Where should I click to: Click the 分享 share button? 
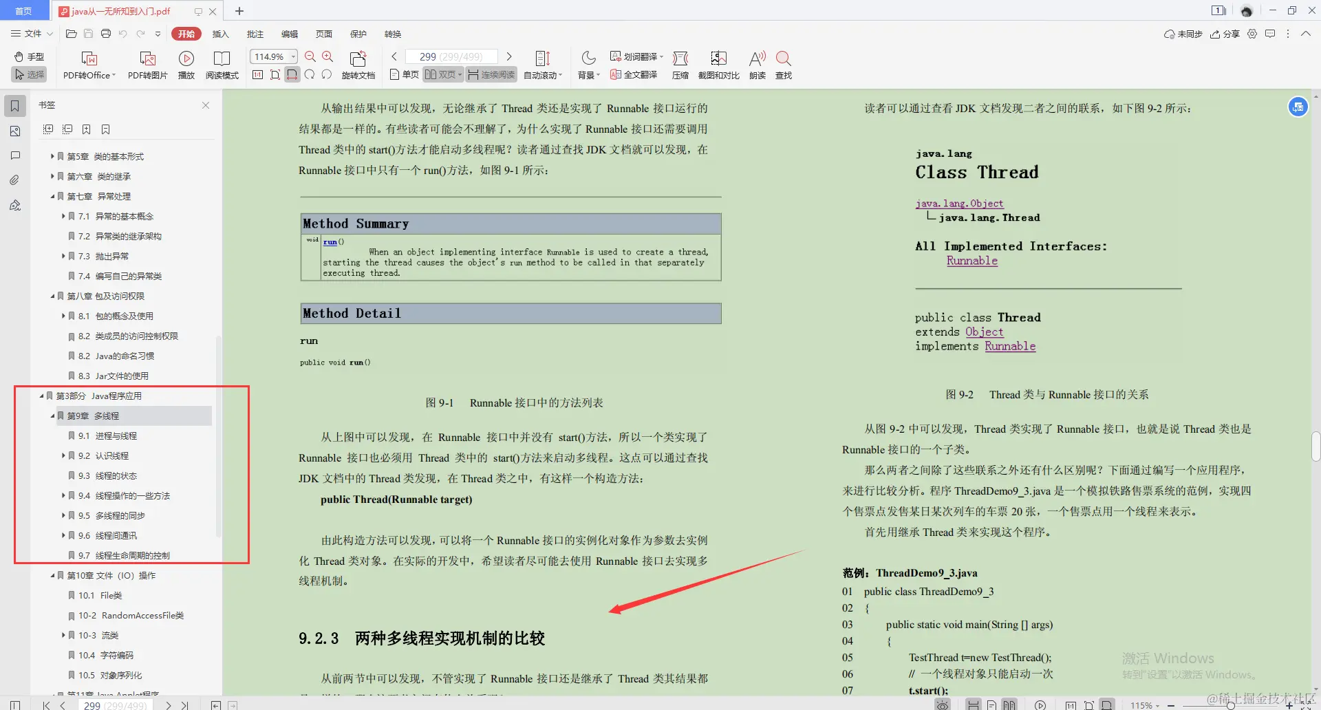(1225, 34)
